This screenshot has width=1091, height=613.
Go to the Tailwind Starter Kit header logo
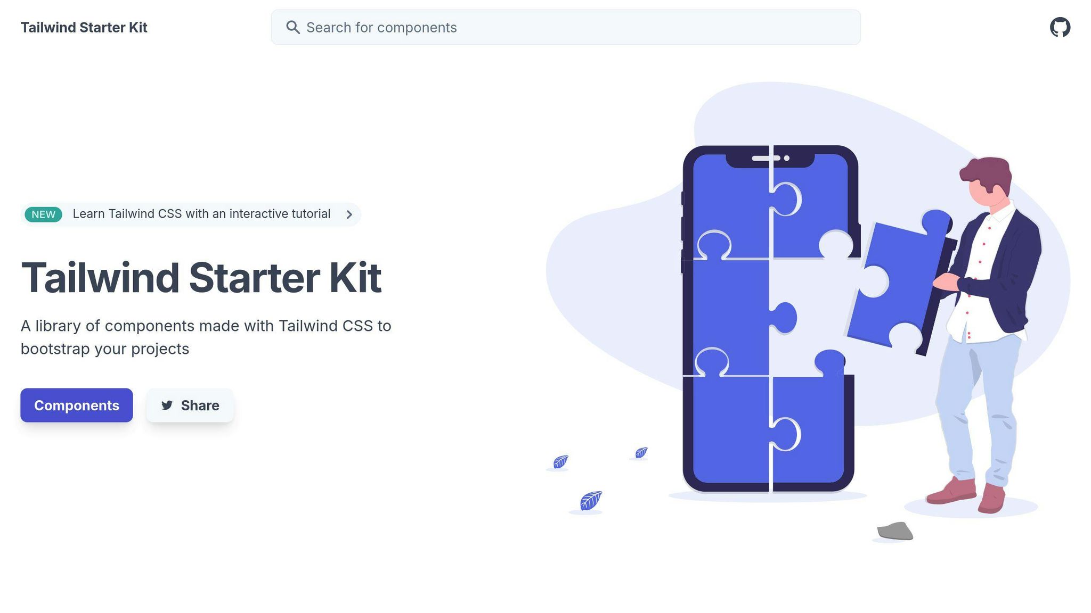click(x=84, y=28)
